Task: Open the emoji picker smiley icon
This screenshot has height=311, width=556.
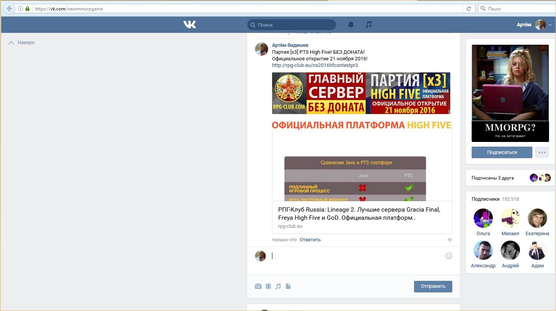Action: pyautogui.click(x=449, y=256)
